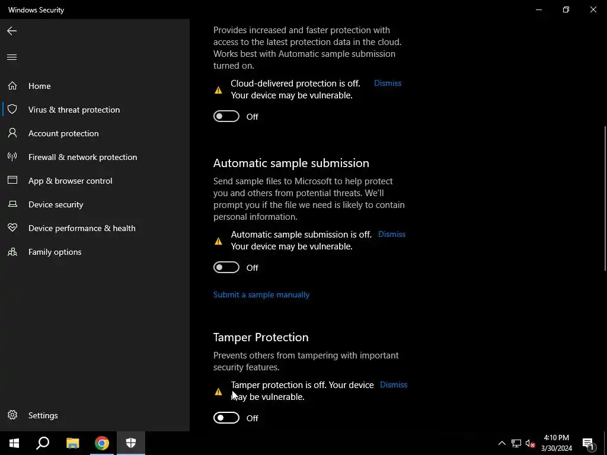Click the taskbar clock and date
607x455 pixels.
click(x=556, y=443)
